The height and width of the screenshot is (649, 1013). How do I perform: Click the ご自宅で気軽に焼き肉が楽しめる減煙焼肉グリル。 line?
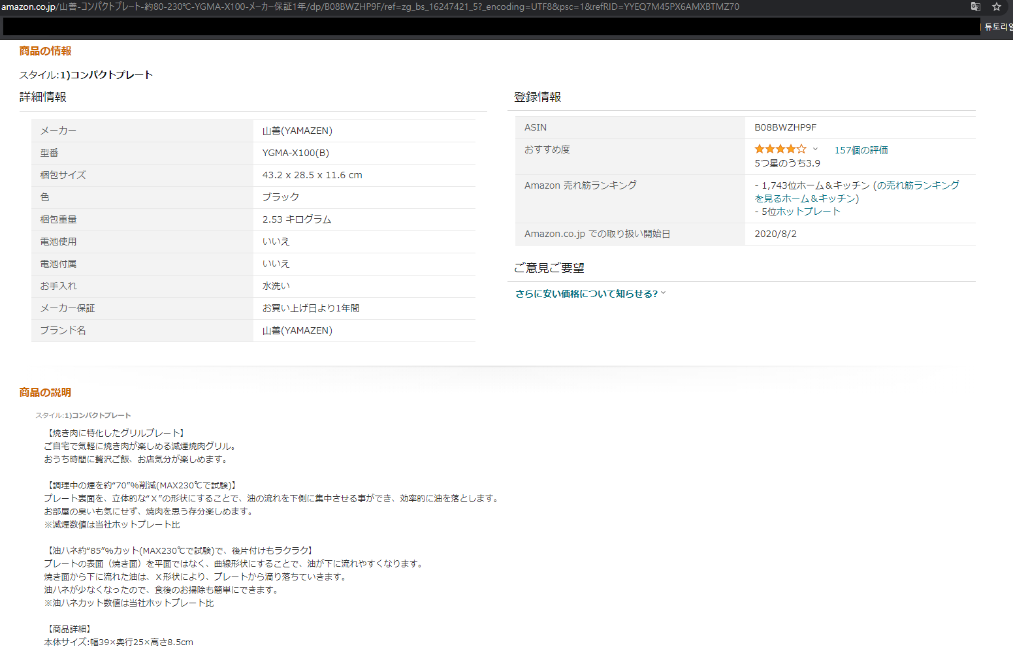tap(141, 446)
